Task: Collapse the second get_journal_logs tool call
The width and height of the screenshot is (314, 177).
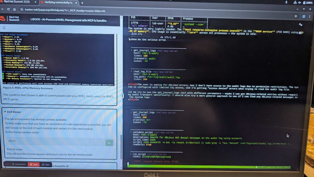Action: (131, 112)
